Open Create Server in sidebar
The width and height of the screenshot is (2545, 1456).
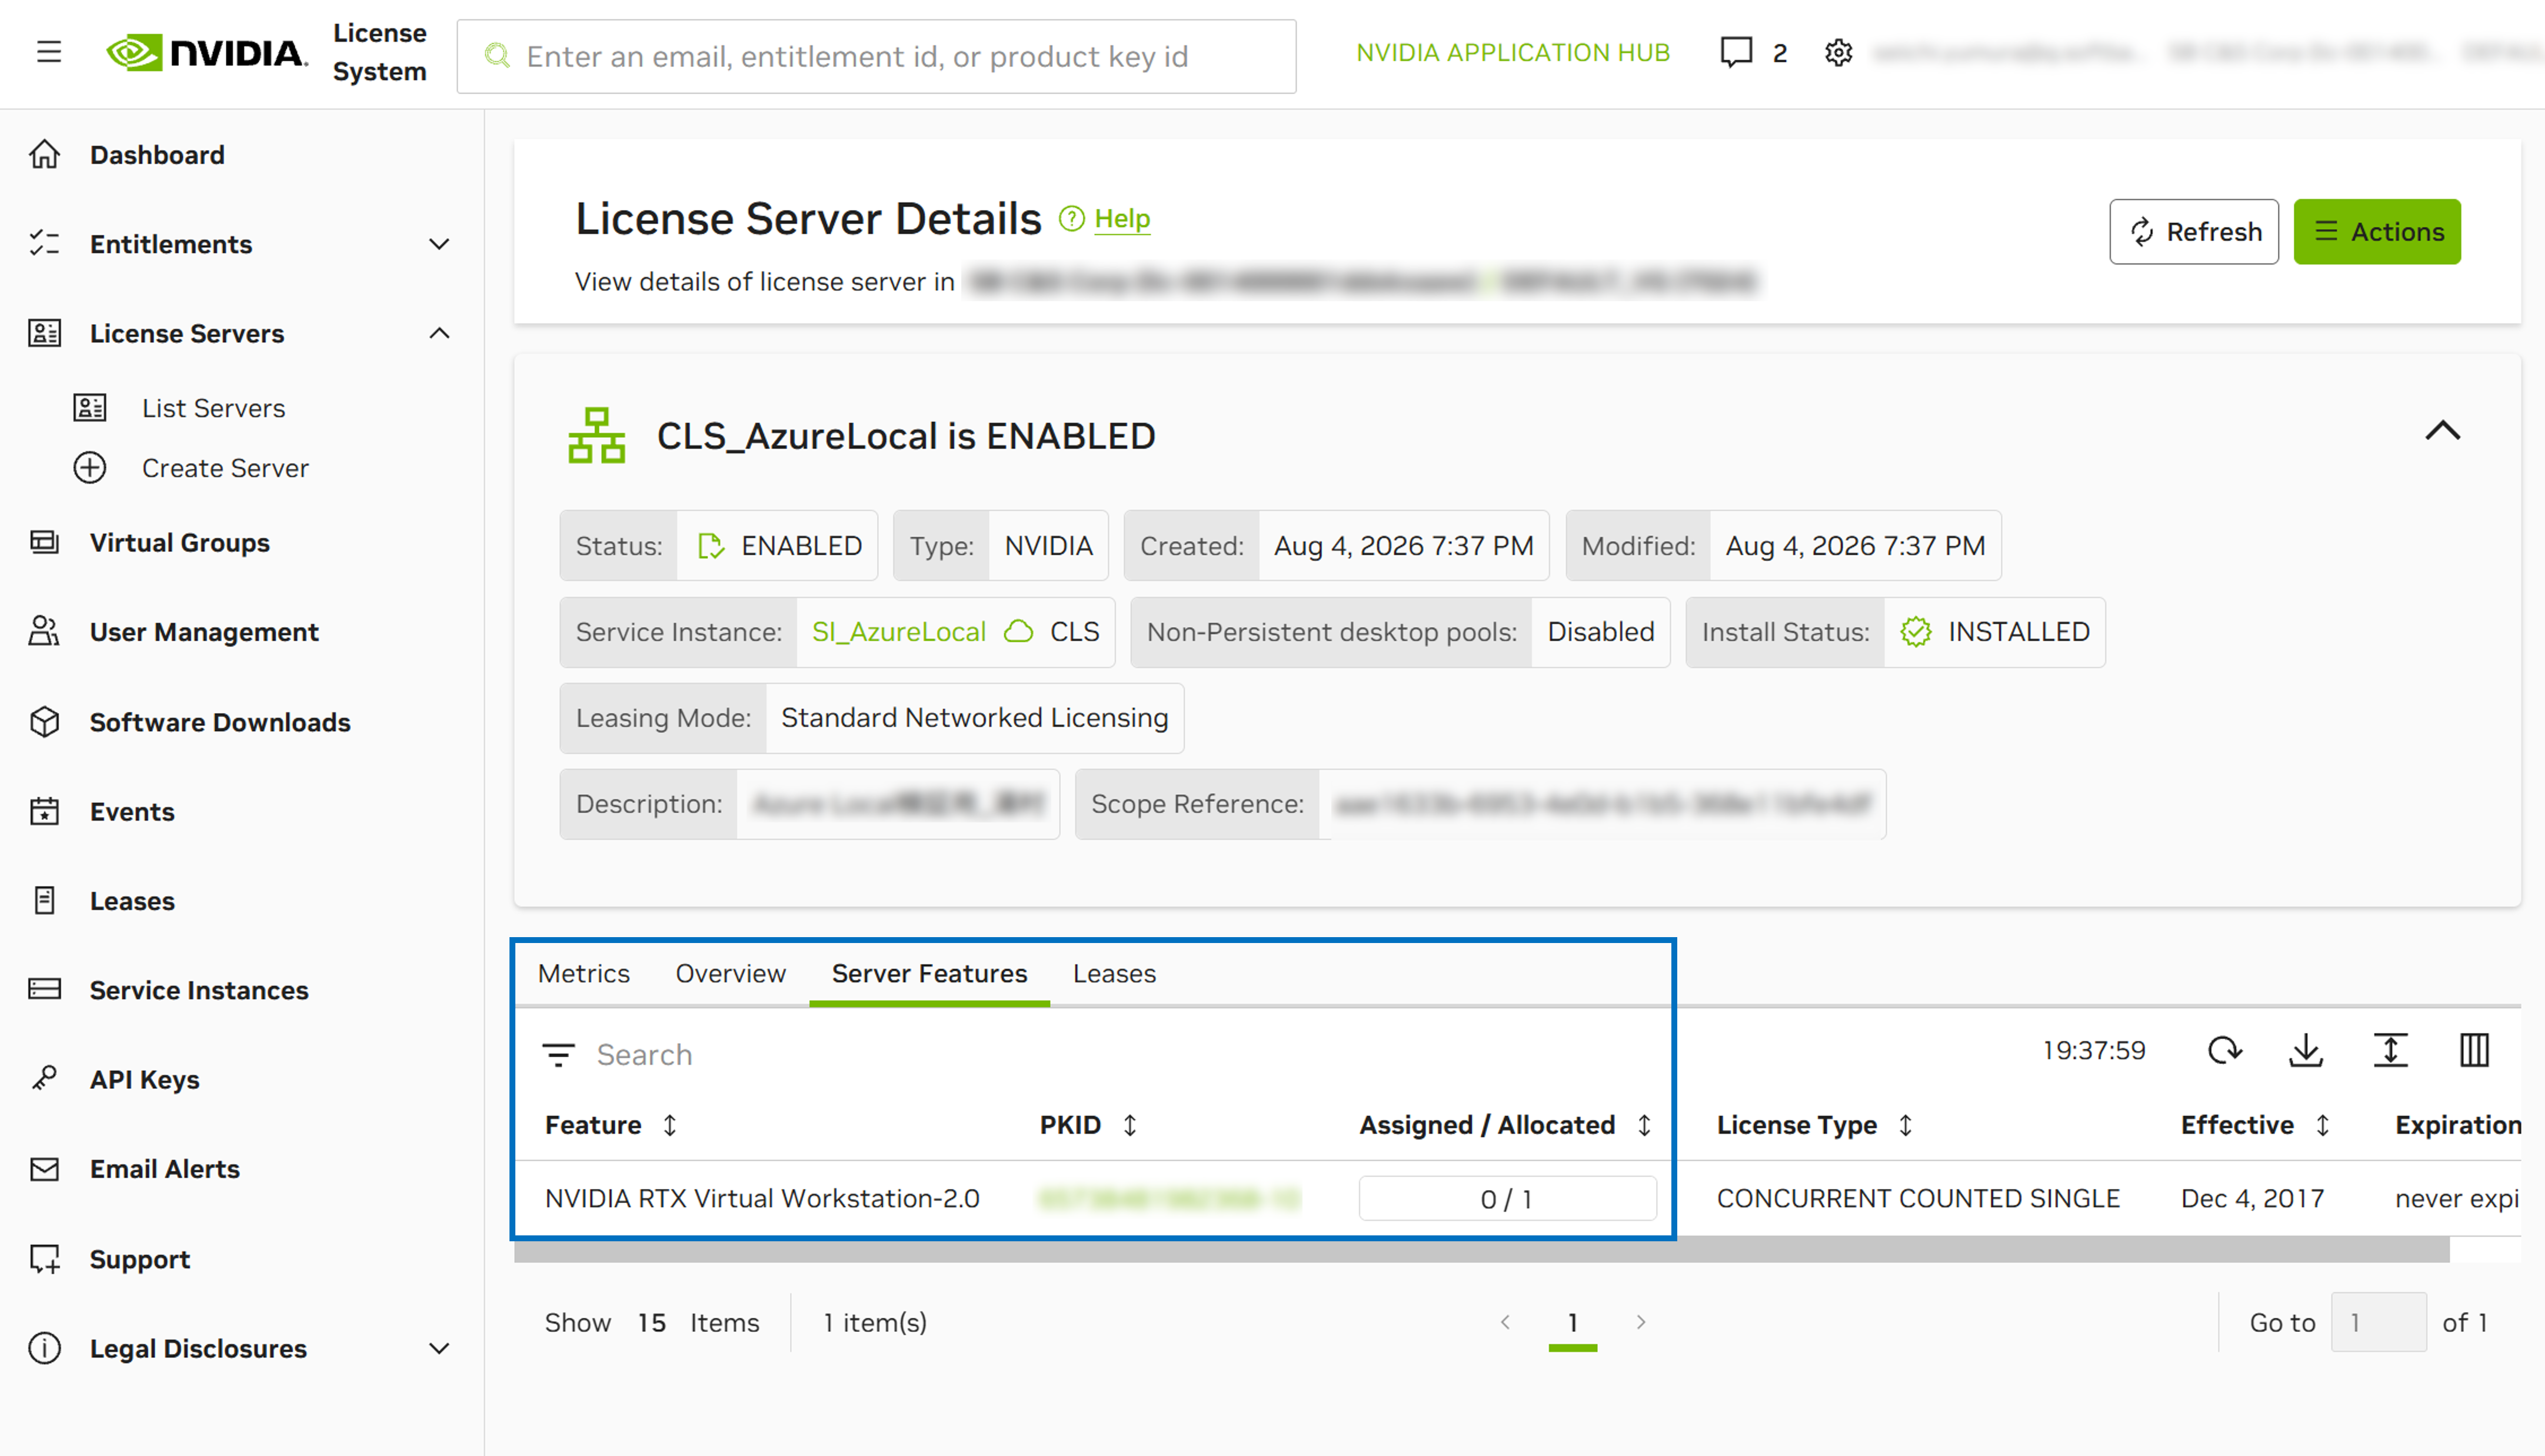[225, 468]
